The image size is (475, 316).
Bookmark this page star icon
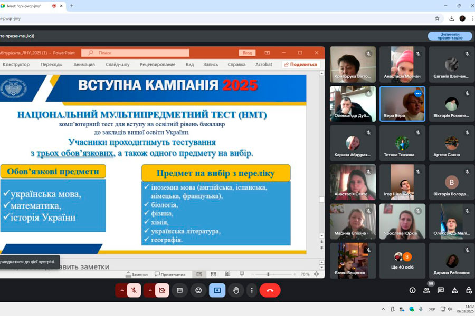[x=437, y=18]
